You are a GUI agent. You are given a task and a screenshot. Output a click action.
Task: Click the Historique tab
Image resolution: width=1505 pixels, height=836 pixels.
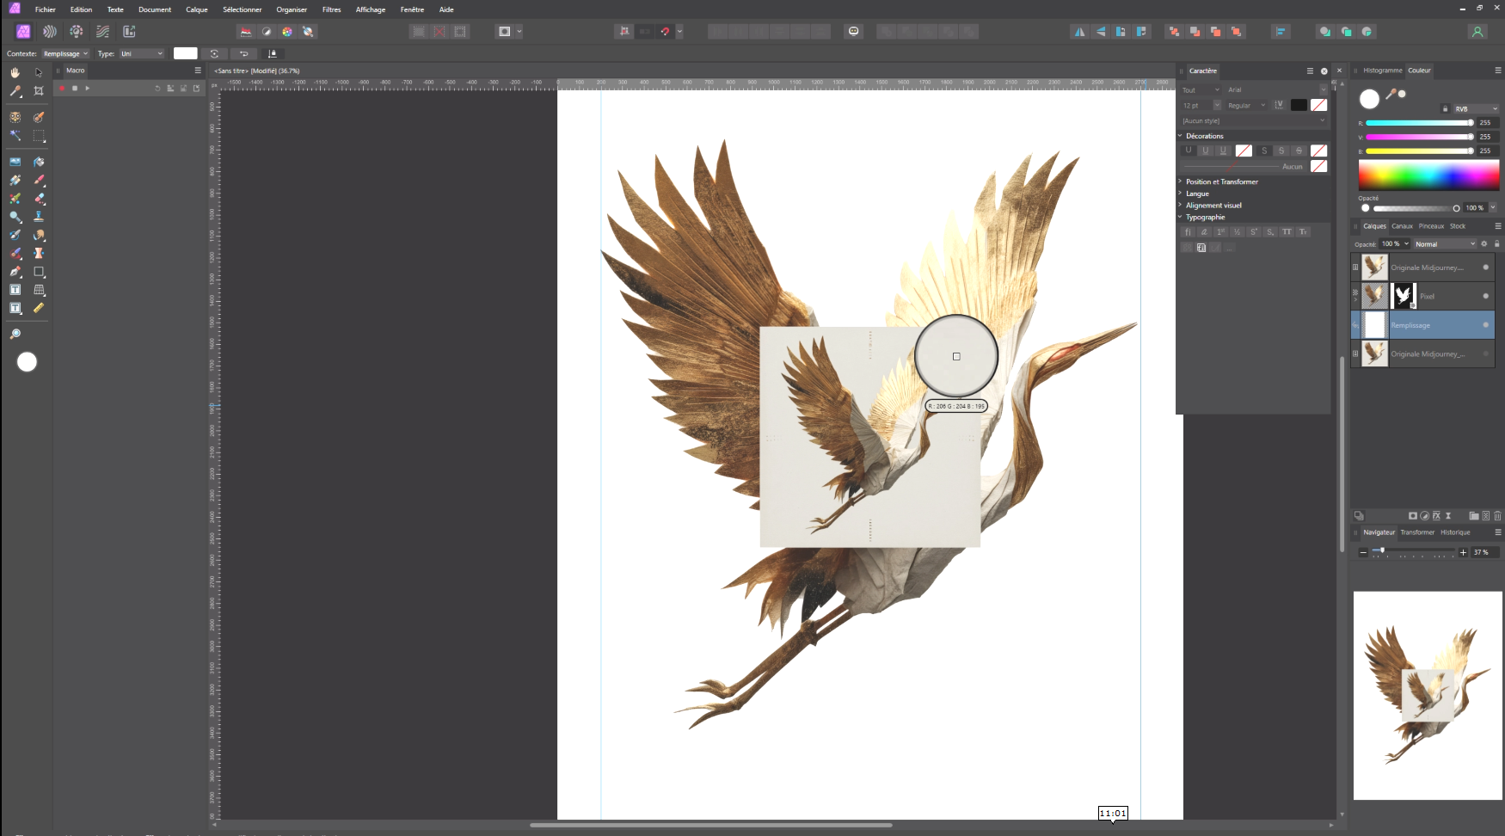[x=1455, y=532]
